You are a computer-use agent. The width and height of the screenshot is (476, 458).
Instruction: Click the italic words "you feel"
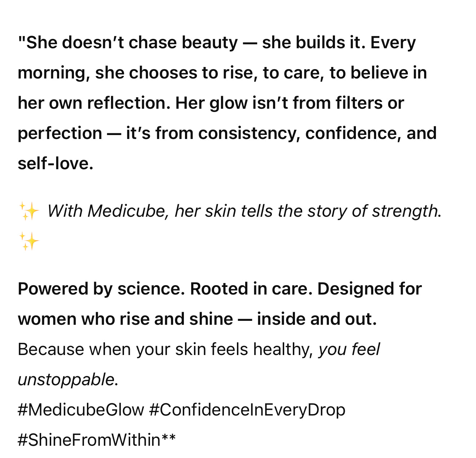(x=349, y=349)
